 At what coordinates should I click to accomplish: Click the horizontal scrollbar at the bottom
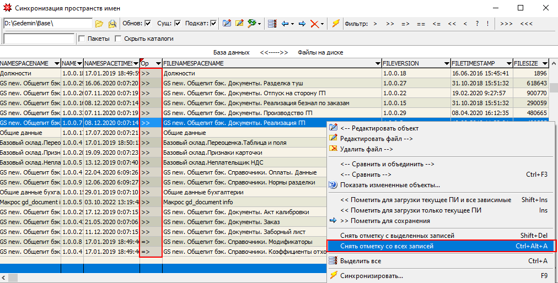pos(165,277)
